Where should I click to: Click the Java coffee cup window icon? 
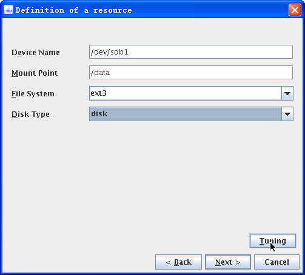(8, 10)
